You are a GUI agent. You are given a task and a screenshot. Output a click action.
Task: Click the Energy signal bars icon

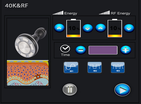pos(58,13)
